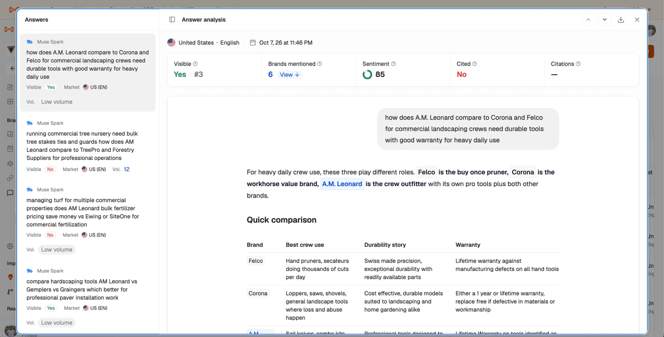The image size is (664, 337).
Task: Open the Cited help icon
Action: pos(474,64)
